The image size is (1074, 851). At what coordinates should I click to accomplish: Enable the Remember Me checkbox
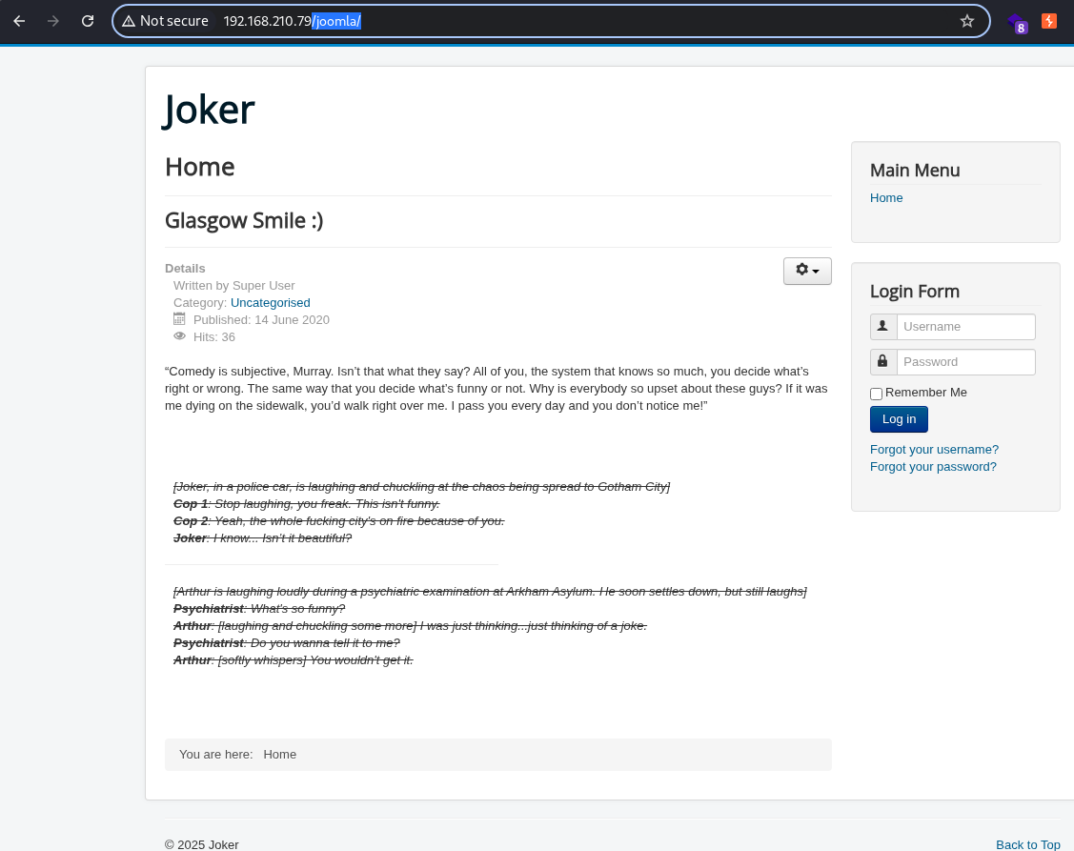[876, 394]
